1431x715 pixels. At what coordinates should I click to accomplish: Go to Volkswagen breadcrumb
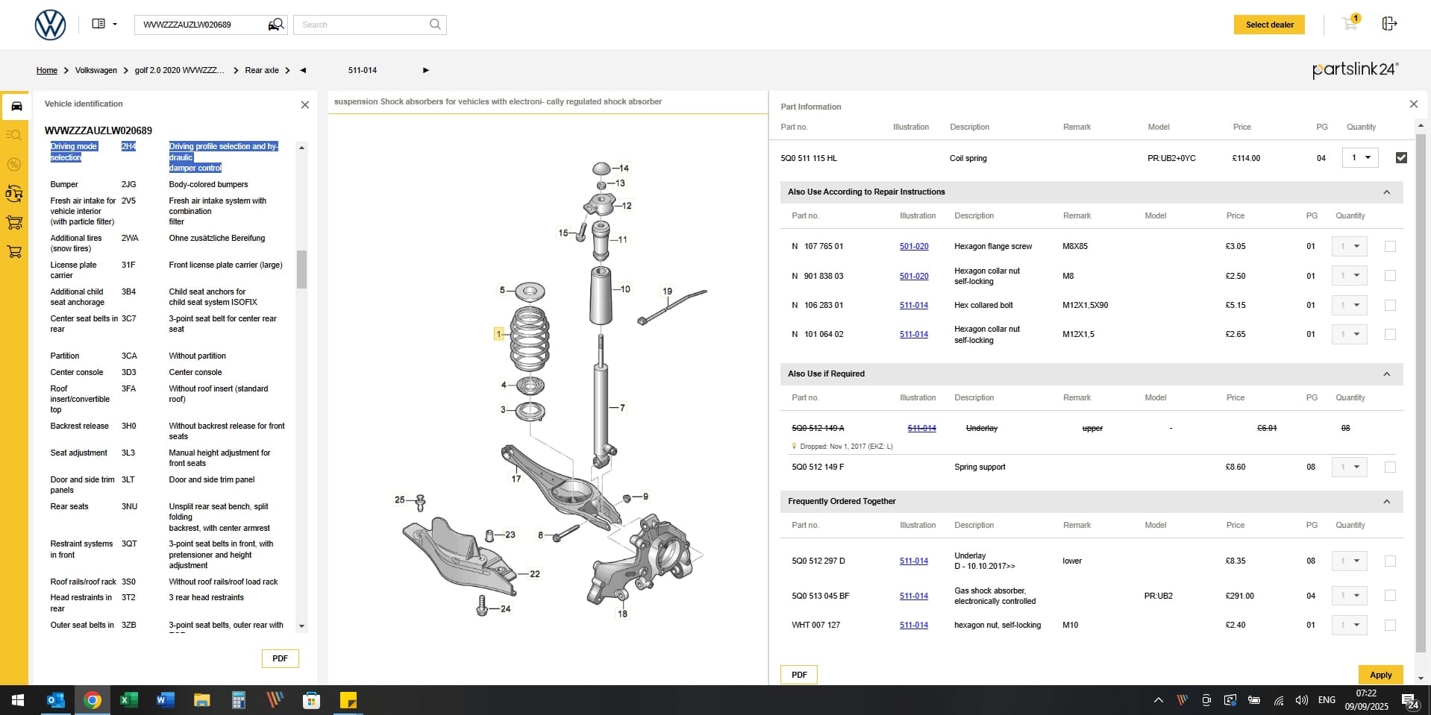tap(96, 70)
